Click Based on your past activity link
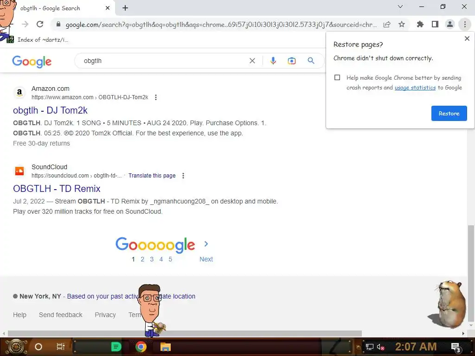Screen dimensions: 475x356 click(103, 296)
